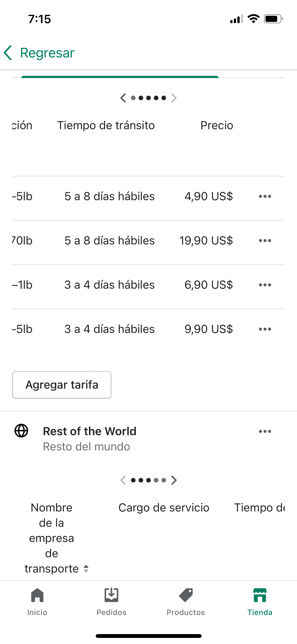Screen dimensions: 297x644
Task: Tap the globe icon for Rest of the World
Action: click(x=21, y=431)
